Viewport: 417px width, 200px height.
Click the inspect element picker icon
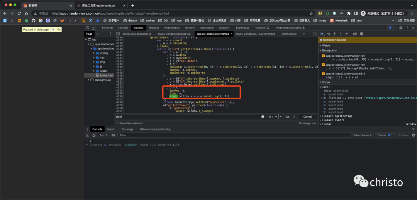pyautogui.click(x=88, y=28)
